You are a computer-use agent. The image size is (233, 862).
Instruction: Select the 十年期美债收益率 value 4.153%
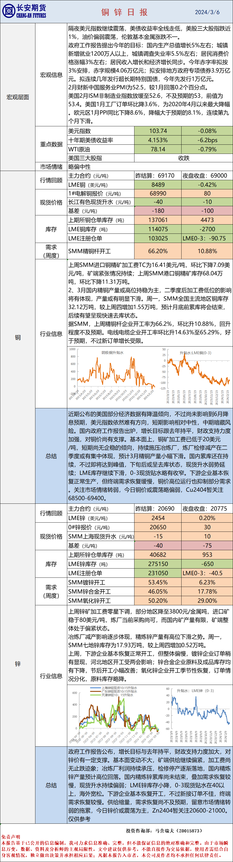coord(158,140)
